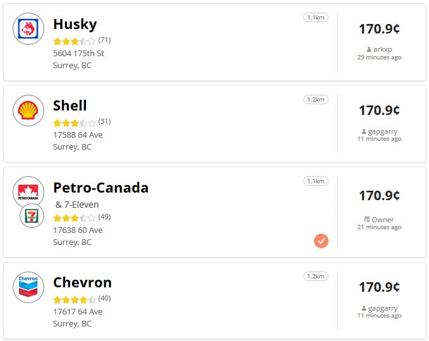Click gapgarry username under Chevron price
This screenshot has height=341, width=429.
pyautogui.click(x=382, y=308)
